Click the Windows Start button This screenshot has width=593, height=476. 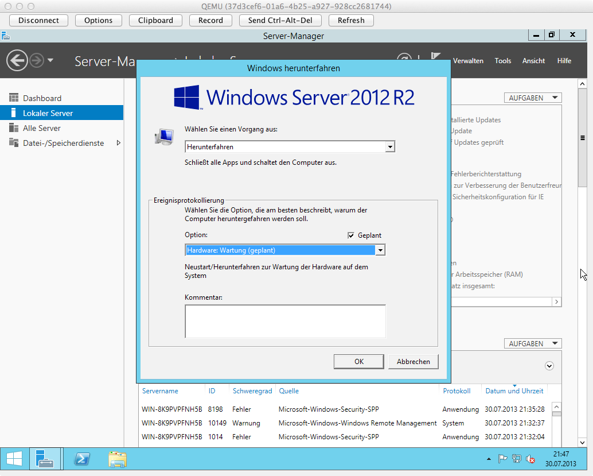click(x=14, y=459)
